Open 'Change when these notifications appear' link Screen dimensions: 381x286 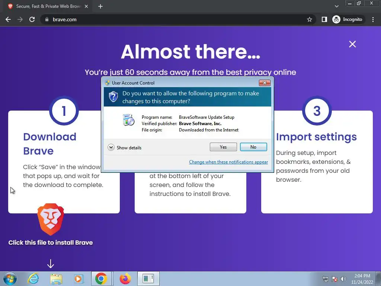(228, 162)
